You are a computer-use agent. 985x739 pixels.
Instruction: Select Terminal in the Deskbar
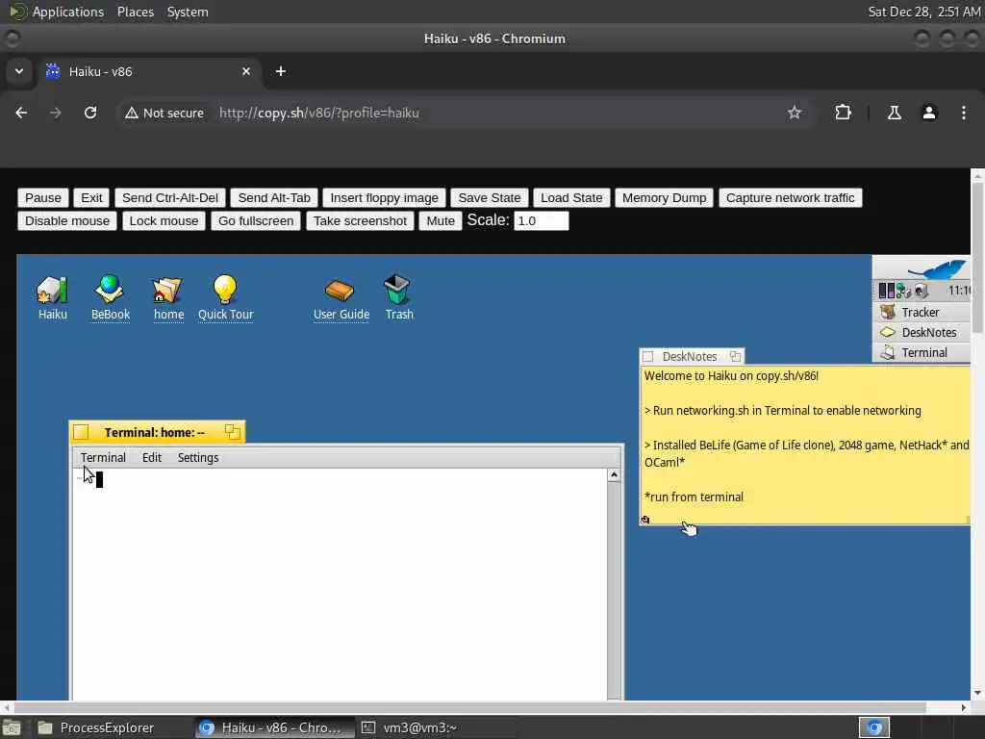(x=922, y=352)
